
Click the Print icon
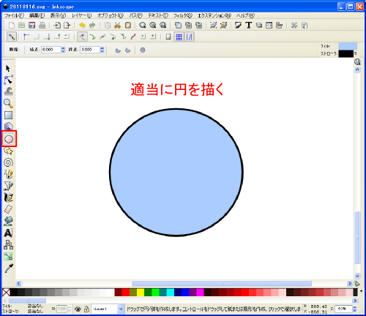click(42, 25)
